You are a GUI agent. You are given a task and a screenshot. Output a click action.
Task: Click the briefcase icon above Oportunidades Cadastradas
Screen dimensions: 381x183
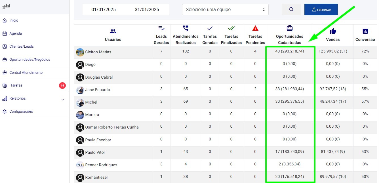coord(289,28)
